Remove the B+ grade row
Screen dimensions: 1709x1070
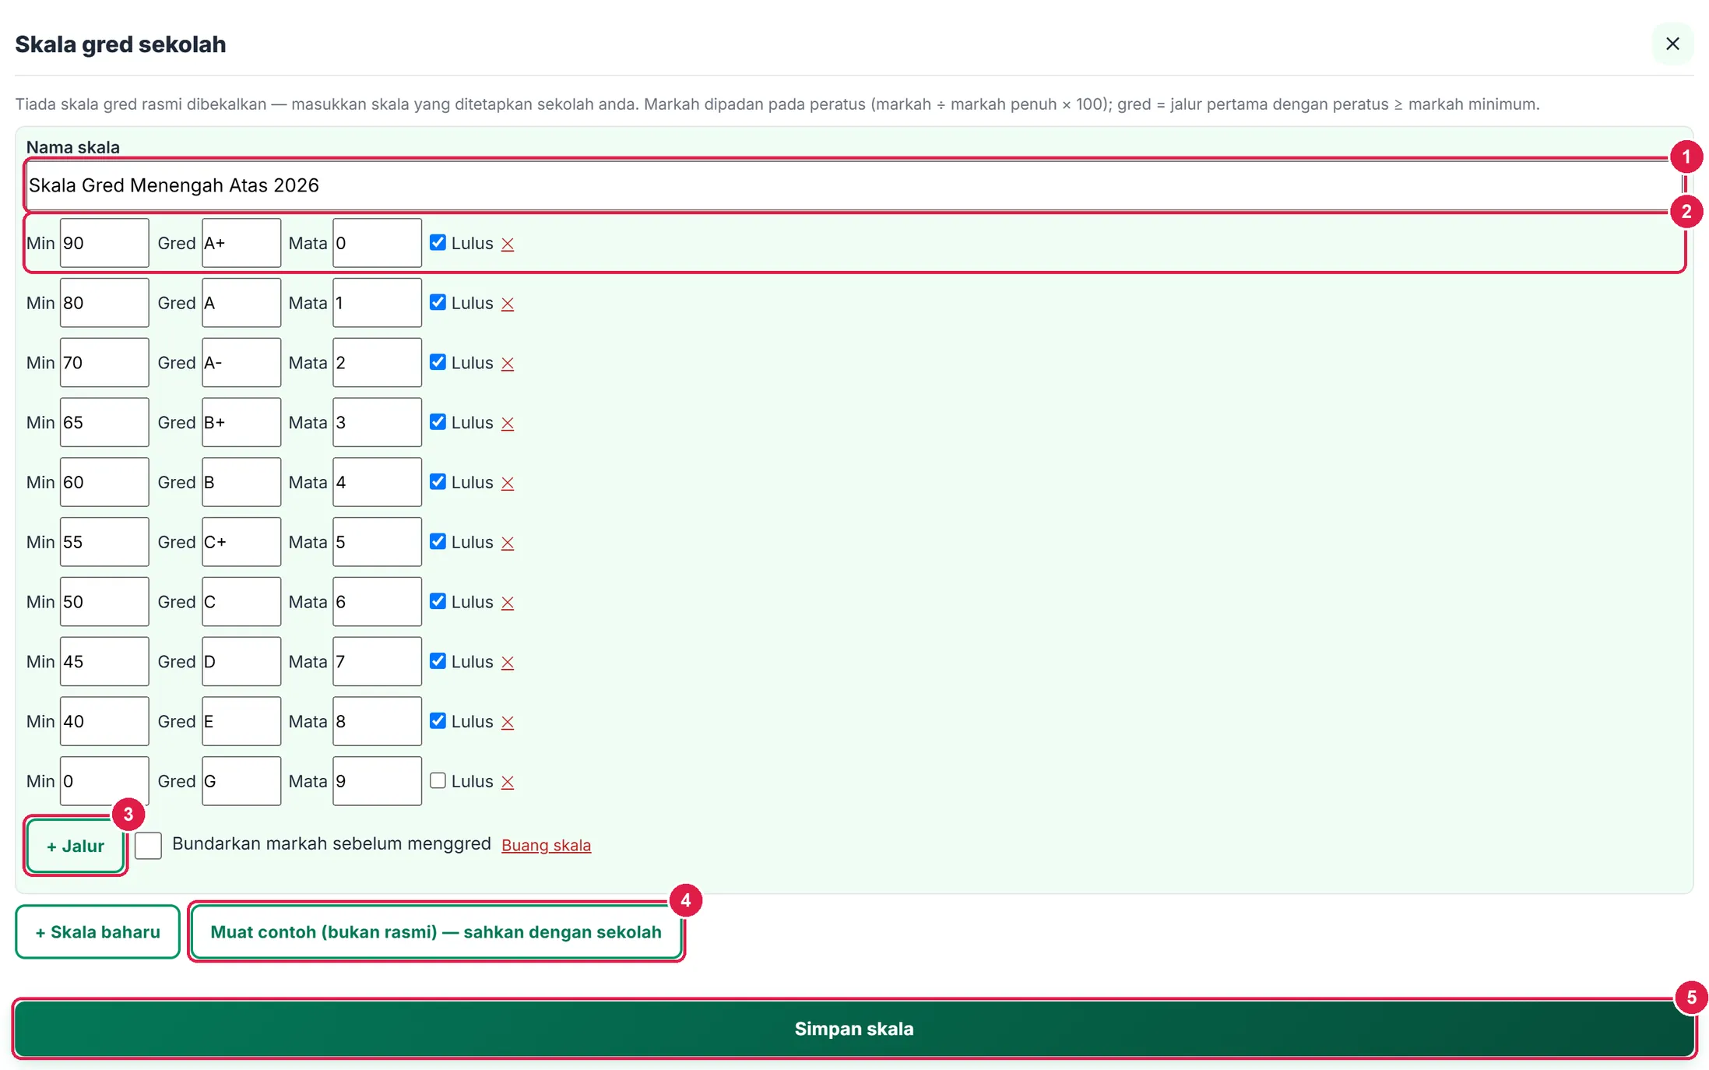pos(508,424)
